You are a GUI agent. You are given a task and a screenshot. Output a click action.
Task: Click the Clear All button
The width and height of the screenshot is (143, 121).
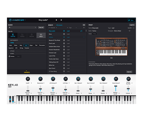tap(41, 28)
